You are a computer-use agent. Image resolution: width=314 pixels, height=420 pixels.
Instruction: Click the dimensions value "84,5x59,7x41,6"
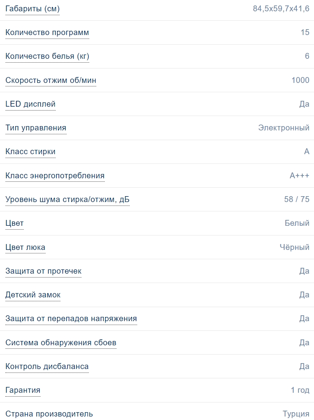pos(281,9)
